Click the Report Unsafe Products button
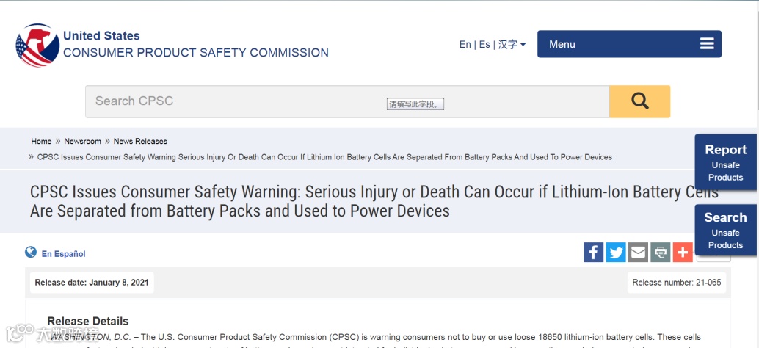Screen dimensions: 759x348 coord(725,162)
